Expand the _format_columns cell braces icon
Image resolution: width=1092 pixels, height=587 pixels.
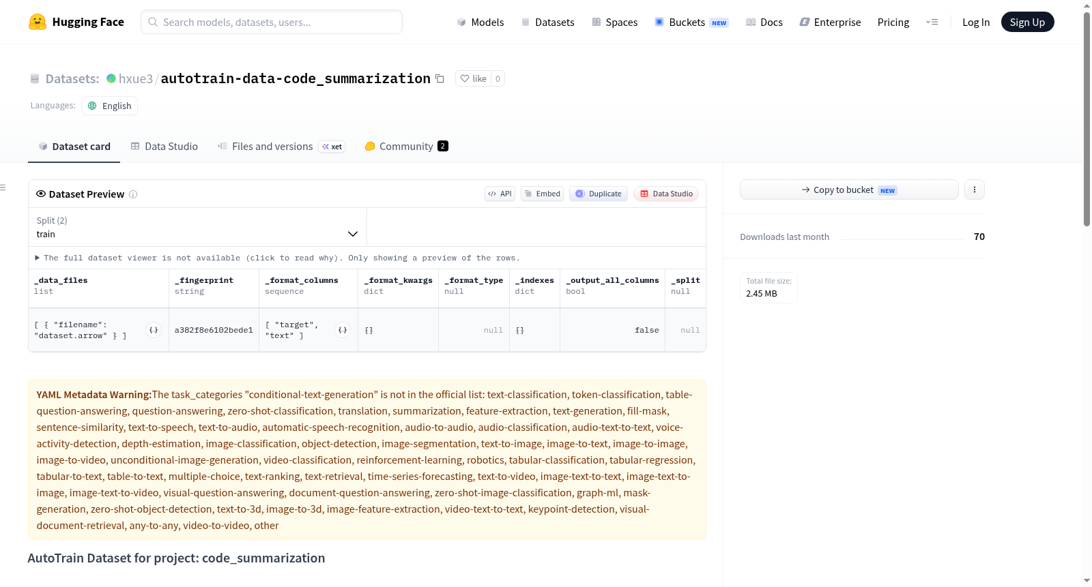[x=343, y=330]
